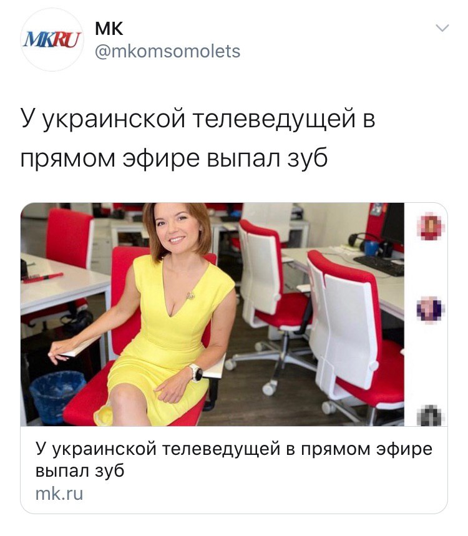Click the purple pixelated avatar beside the photo
Image resolution: width=468 pixels, height=536 pixels.
tap(431, 309)
